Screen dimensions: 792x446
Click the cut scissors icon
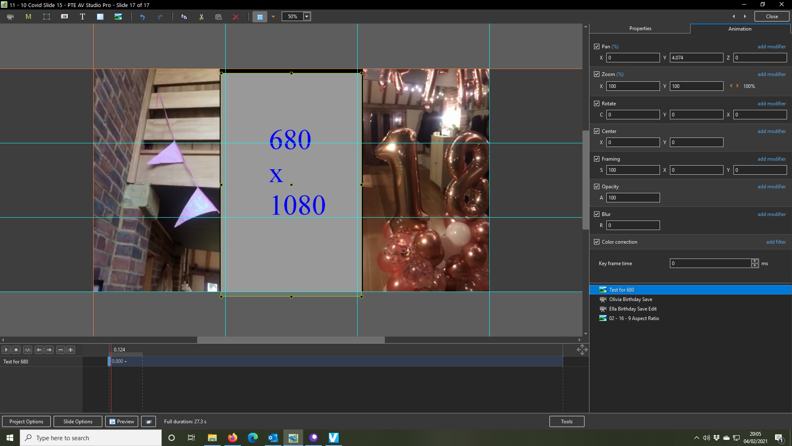pos(201,17)
